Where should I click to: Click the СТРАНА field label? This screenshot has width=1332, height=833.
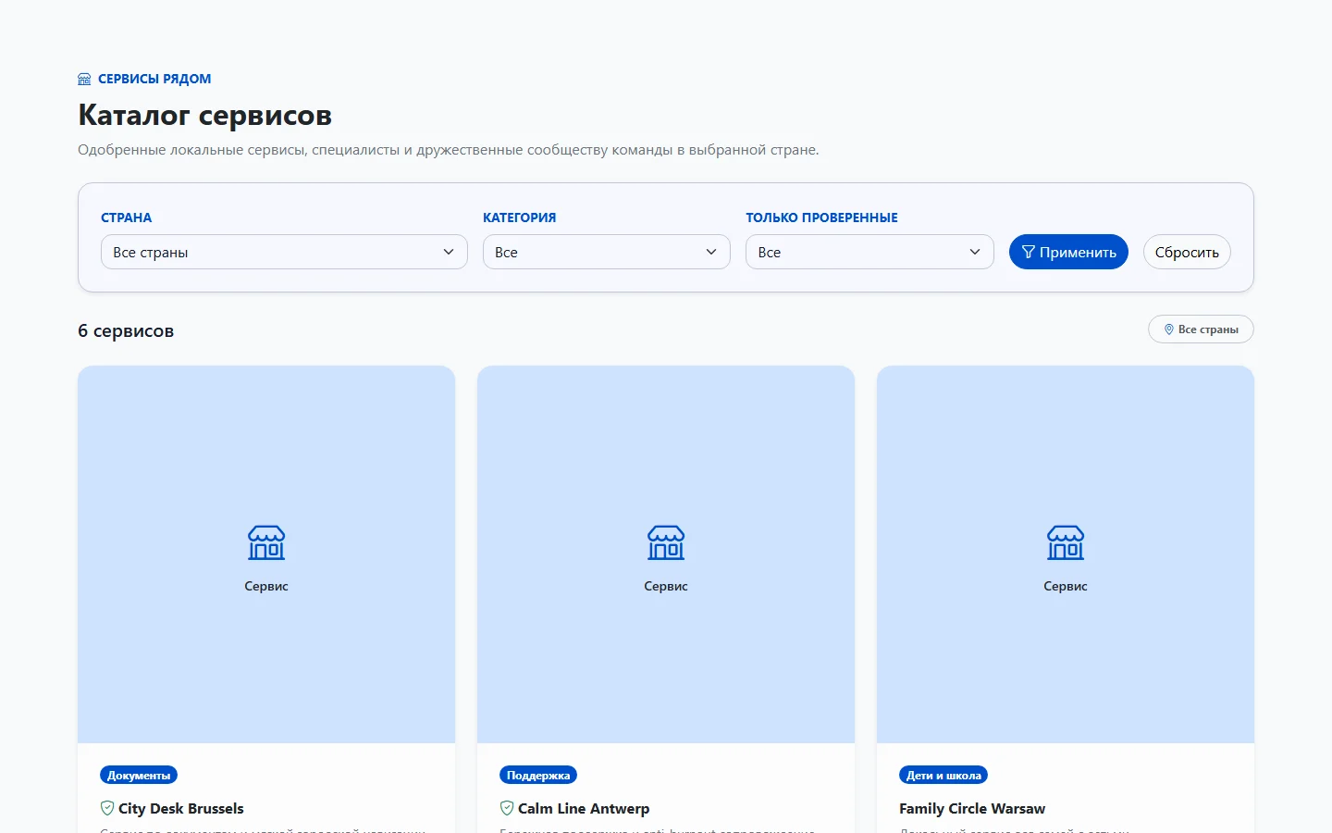[126, 218]
